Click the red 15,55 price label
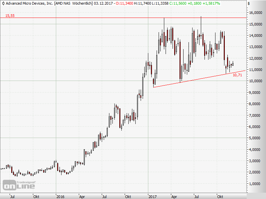The image size is (266, 199). [10, 16]
